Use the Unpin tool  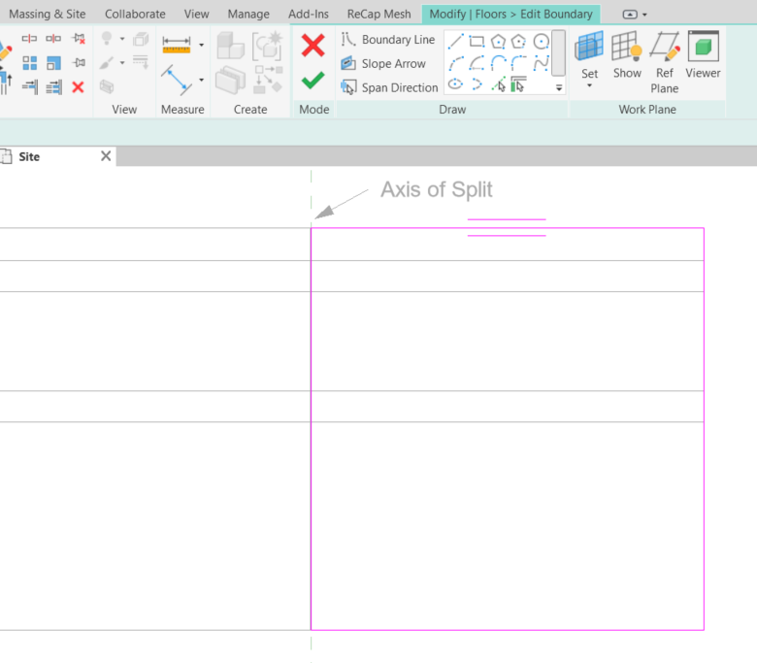point(79,39)
